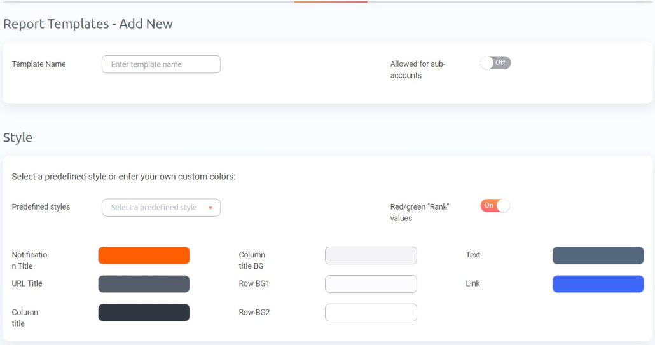Screen dimensions: 655x345
Task: Click the 'Predefined styles' label
Action: [x=41, y=207]
